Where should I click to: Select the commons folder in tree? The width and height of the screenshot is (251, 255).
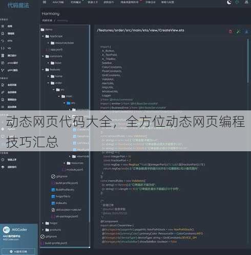point(54,56)
